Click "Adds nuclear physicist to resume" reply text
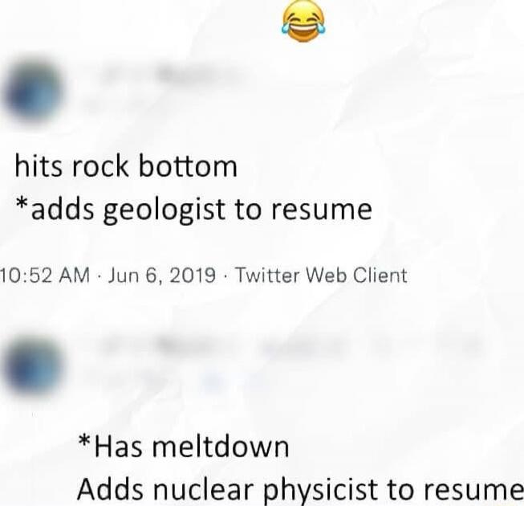This screenshot has height=506, width=524. 300,489
